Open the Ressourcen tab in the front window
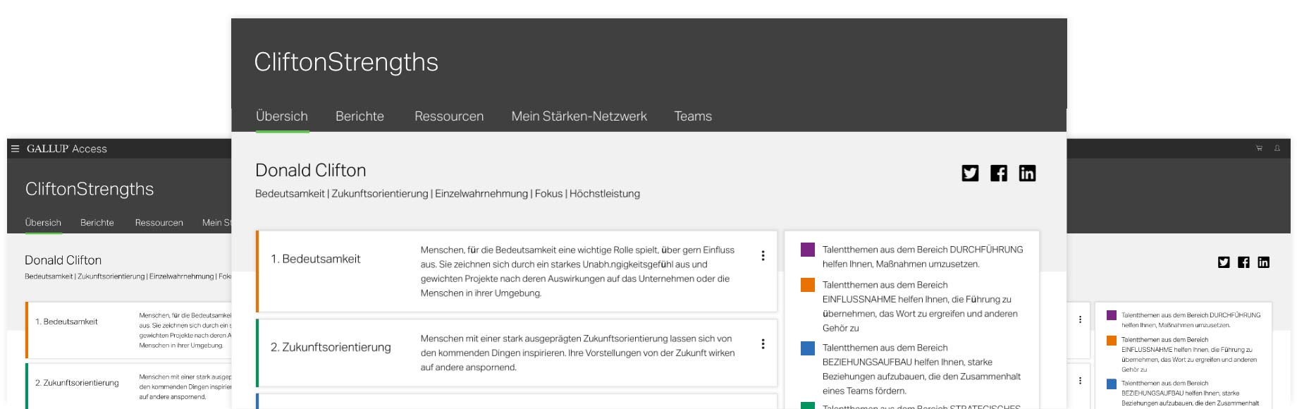This screenshot has height=409, width=1297. 449,116
